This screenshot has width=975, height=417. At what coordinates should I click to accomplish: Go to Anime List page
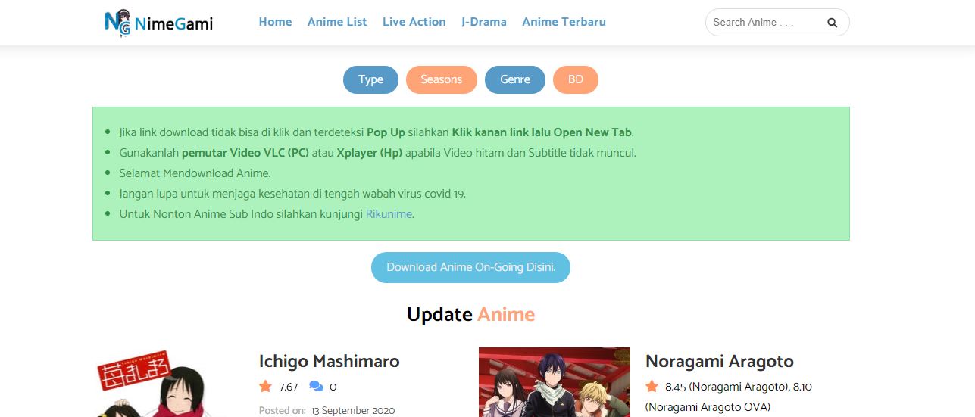(x=337, y=22)
